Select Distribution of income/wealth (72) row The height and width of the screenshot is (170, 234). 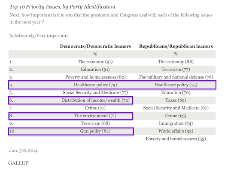71,100
